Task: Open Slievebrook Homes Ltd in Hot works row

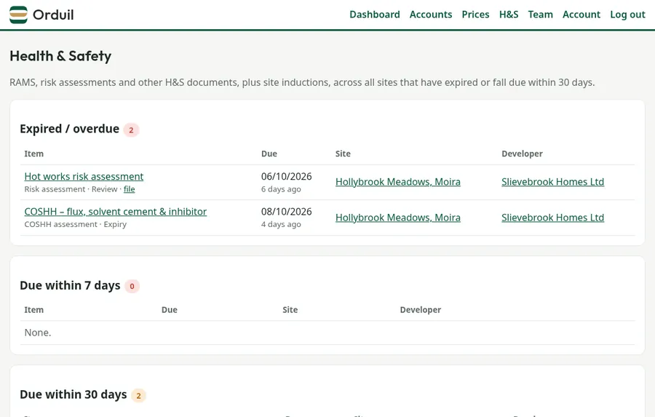Action: tap(552, 182)
